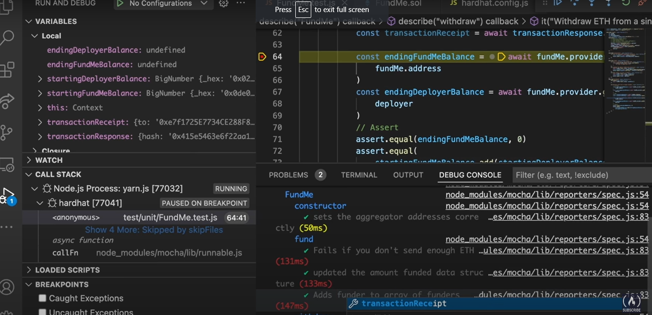Click endingFundMeBalance: undefined variable row
Image resolution: width=652 pixels, height=315 pixels.
tap(139, 64)
